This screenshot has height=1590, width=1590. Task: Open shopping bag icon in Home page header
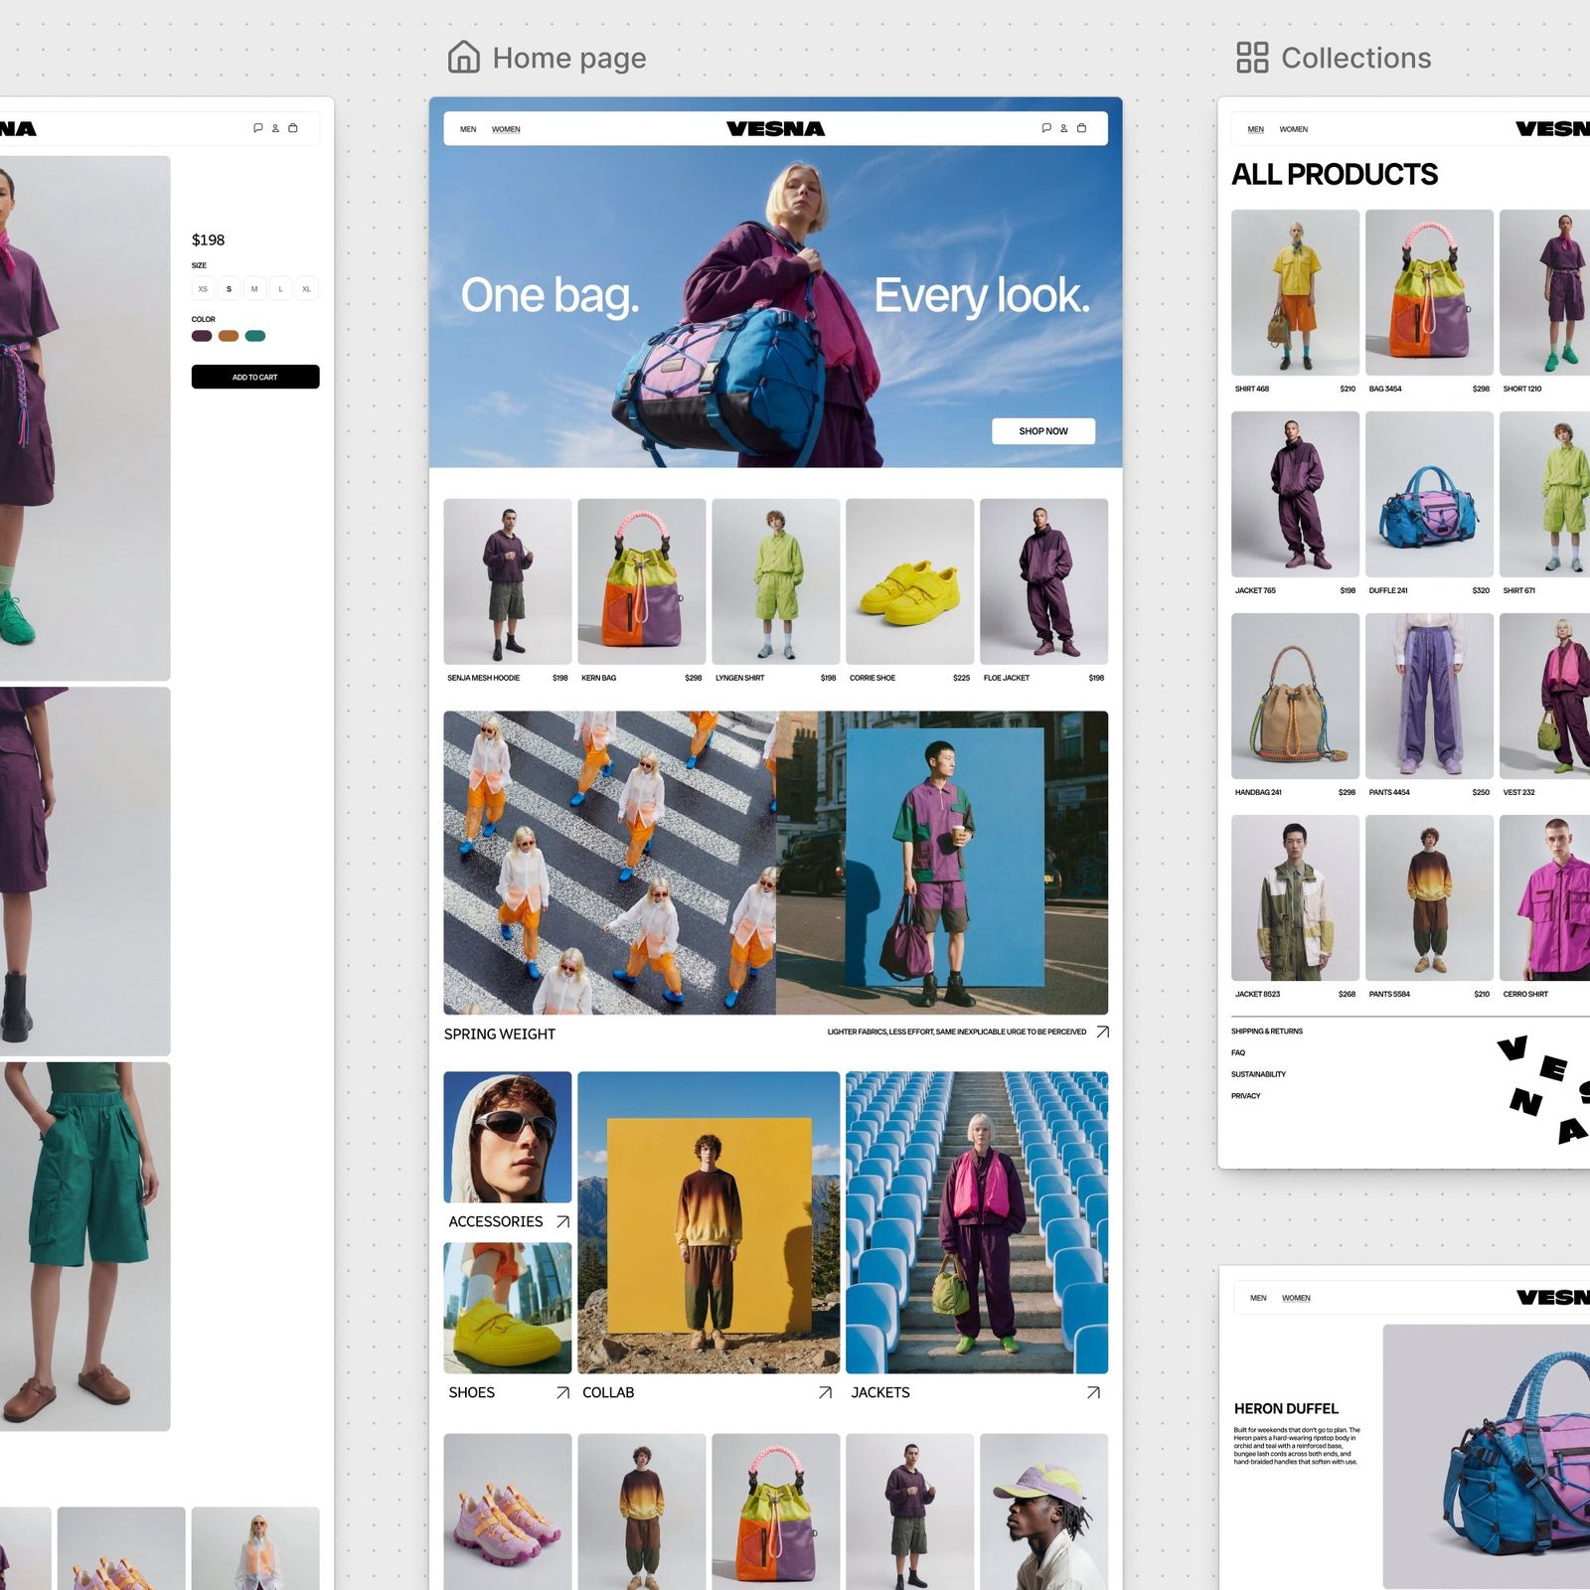coord(1081,128)
